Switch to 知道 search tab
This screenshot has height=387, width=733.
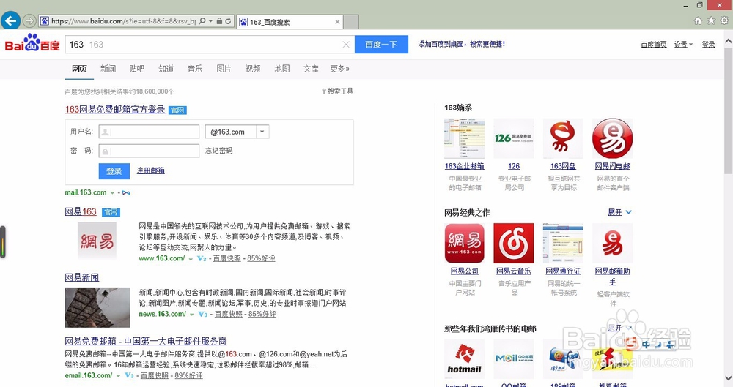click(x=166, y=69)
